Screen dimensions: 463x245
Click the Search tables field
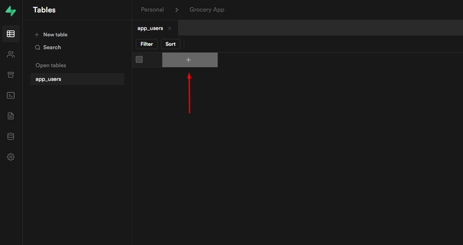(48, 47)
